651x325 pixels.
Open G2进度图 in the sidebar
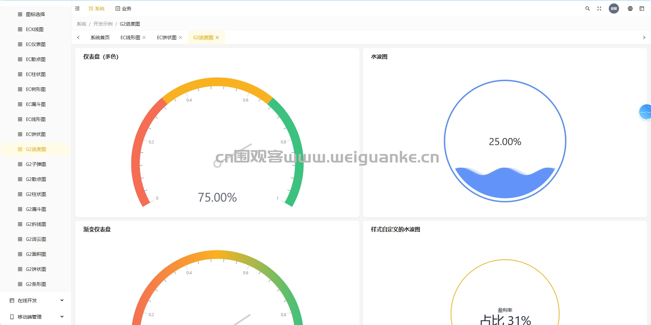36,149
